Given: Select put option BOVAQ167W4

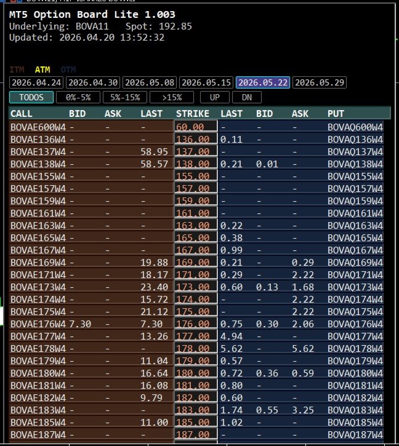Looking at the screenshot, I should pyautogui.click(x=355, y=250).
